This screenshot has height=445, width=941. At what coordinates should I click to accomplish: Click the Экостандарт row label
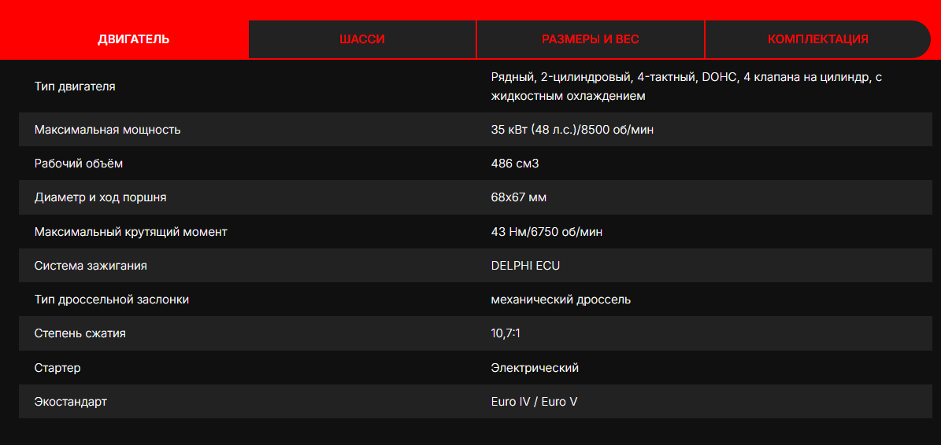[x=71, y=402]
